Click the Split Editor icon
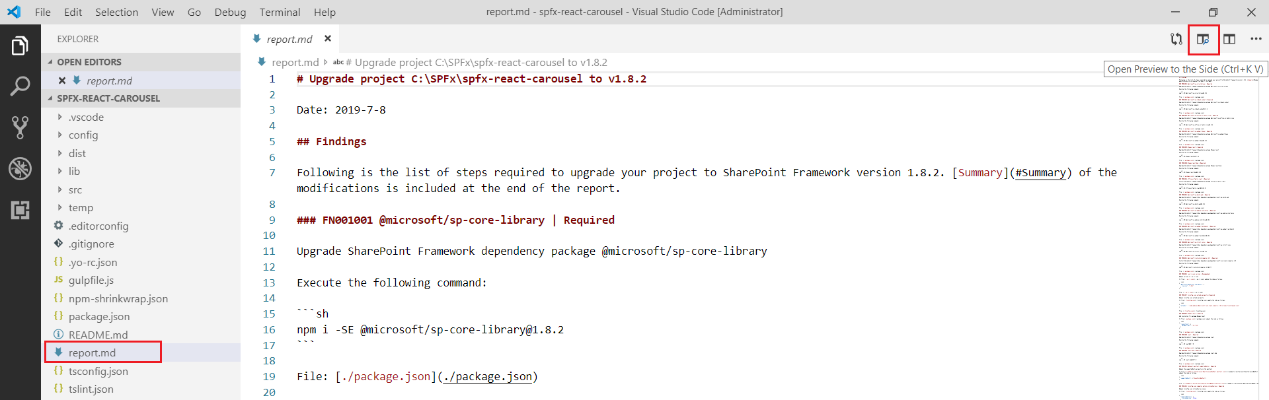The width and height of the screenshot is (1269, 400). pyautogui.click(x=1229, y=40)
